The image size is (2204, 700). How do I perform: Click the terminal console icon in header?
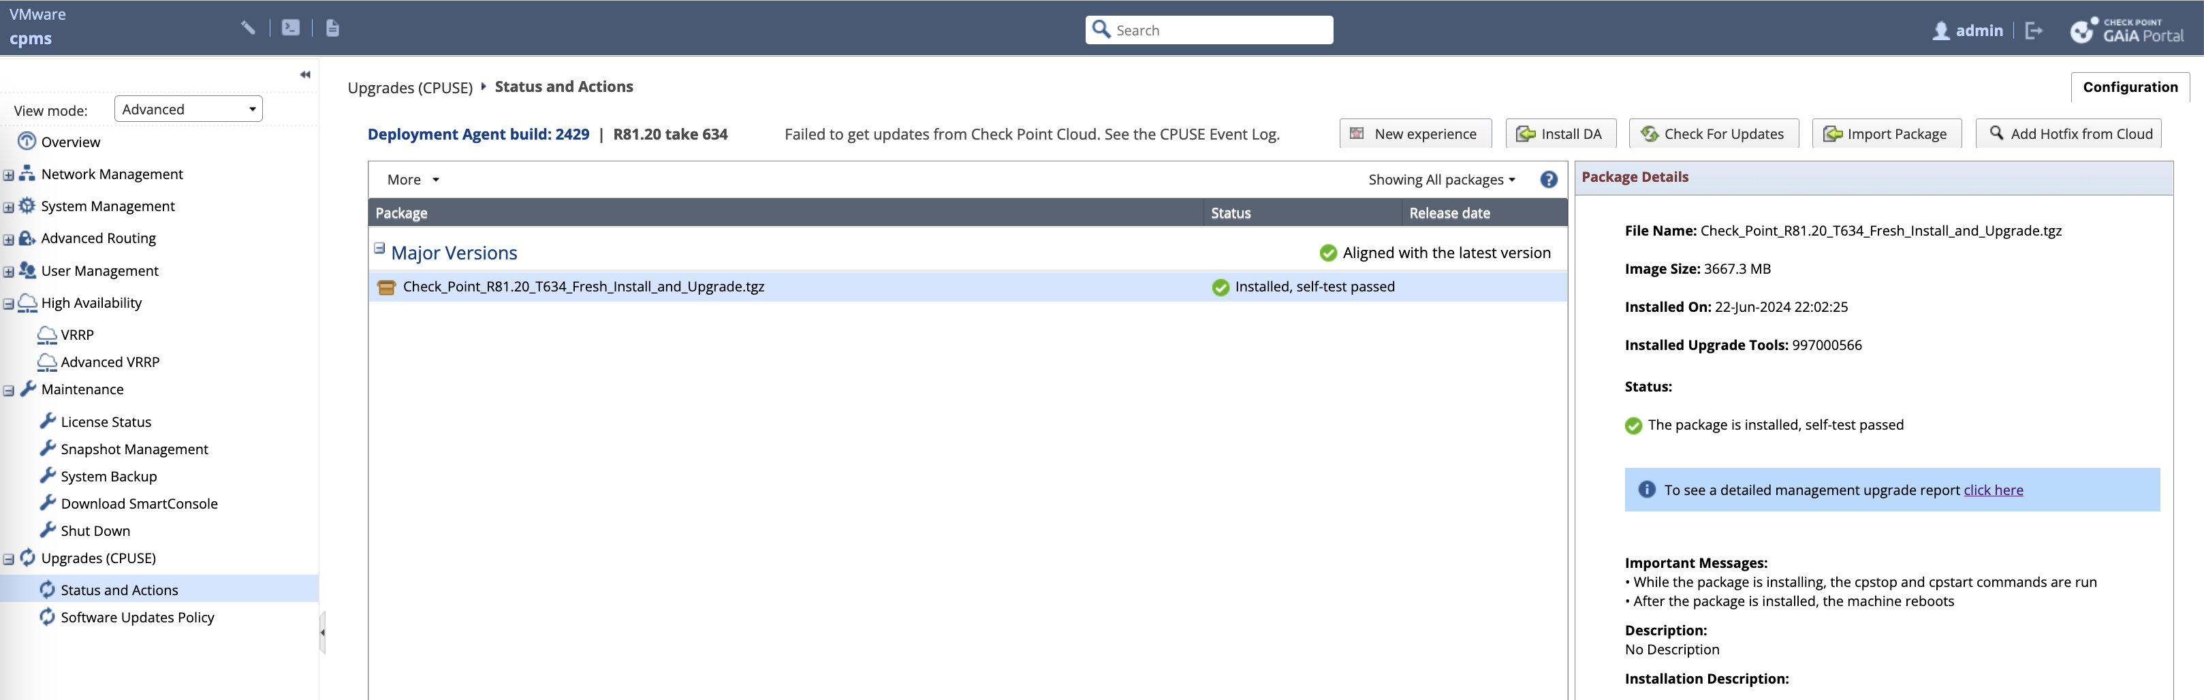pos(291,28)
